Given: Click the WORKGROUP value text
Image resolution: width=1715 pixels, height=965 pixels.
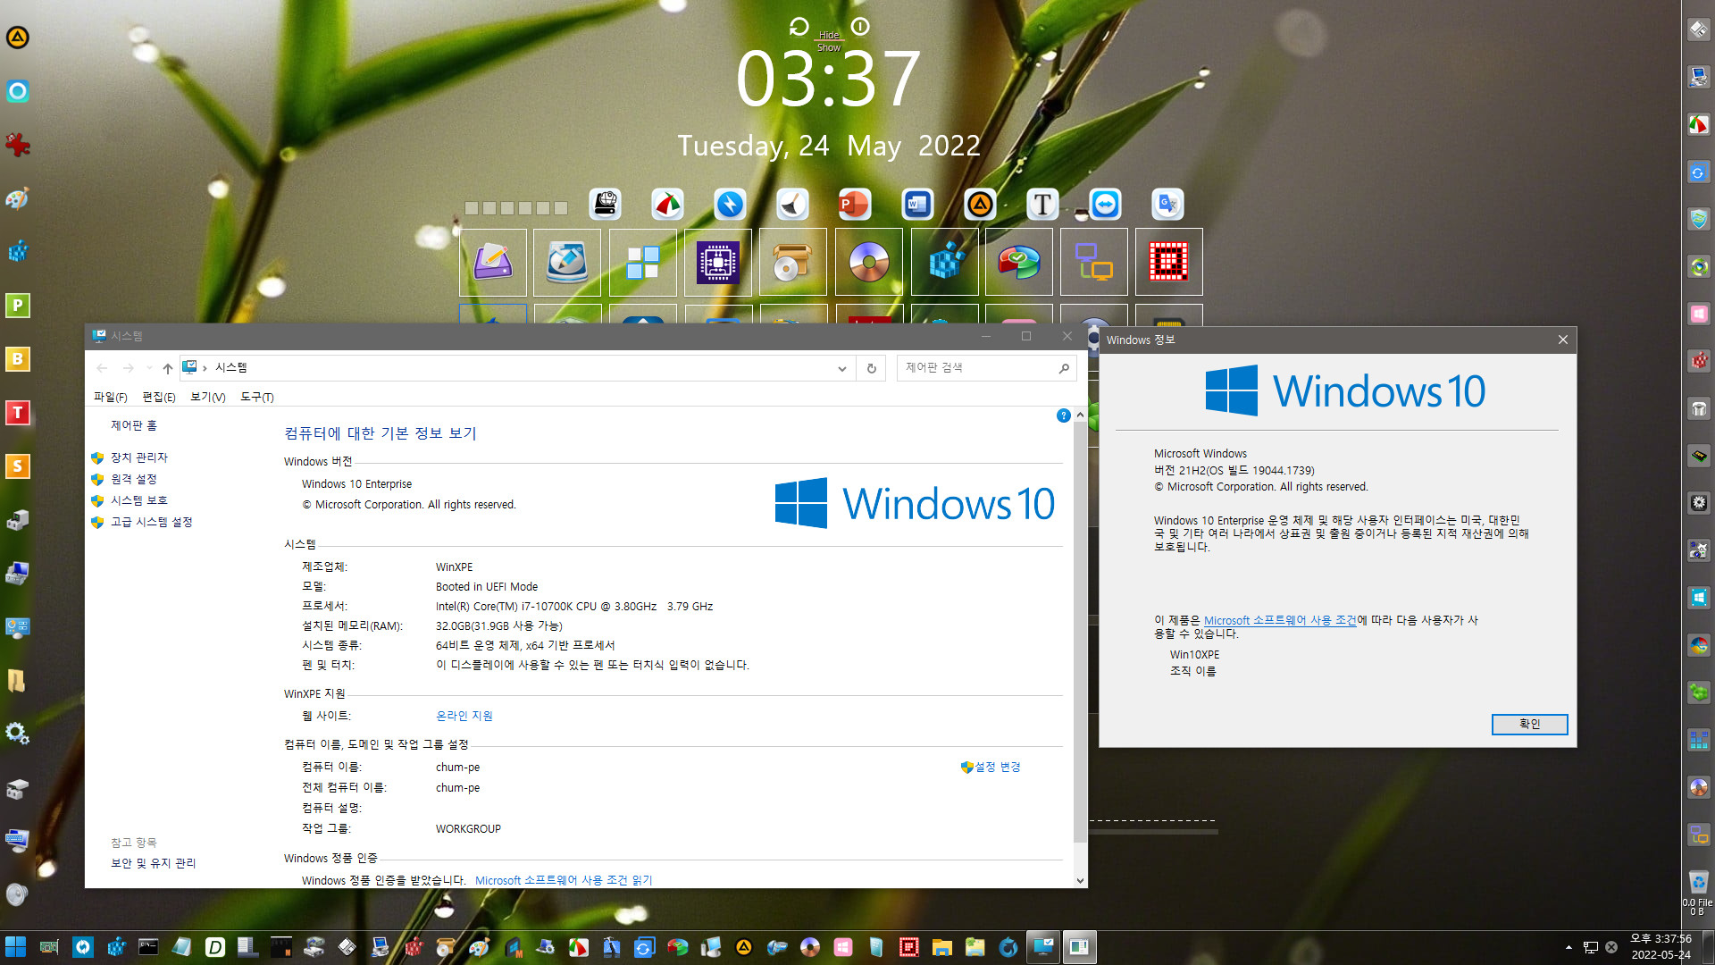Looking at the screenshot, I should 468,829.
